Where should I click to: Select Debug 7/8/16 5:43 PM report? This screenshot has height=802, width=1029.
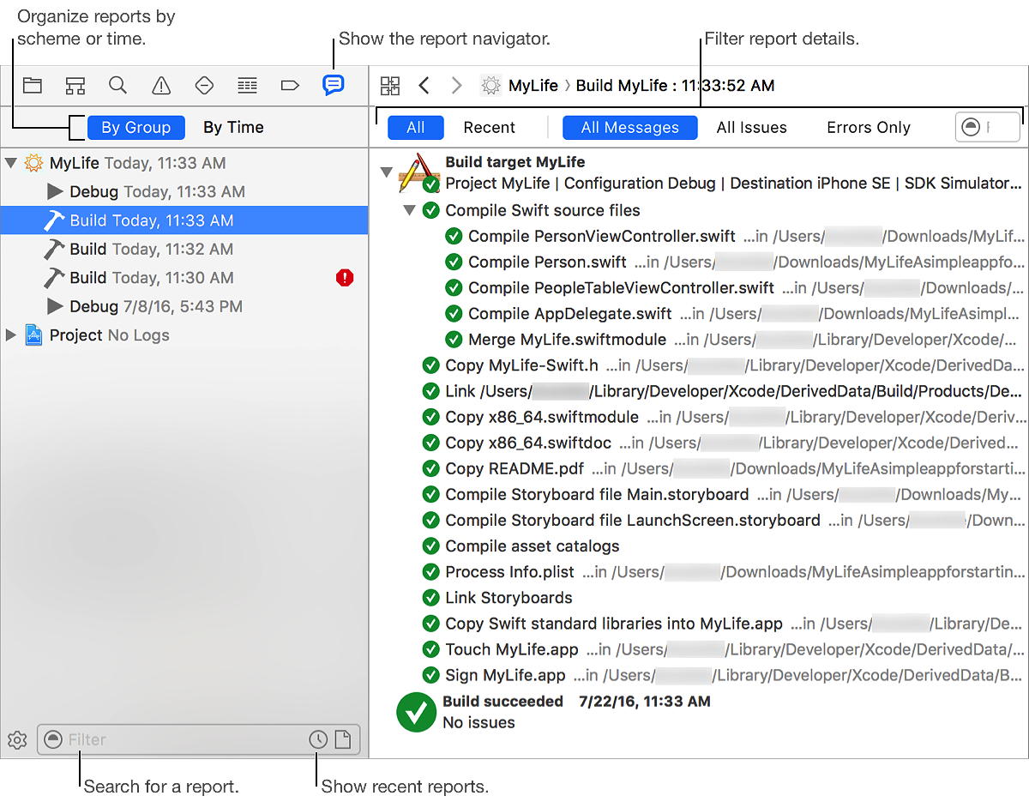[x=184, y=306]
